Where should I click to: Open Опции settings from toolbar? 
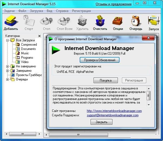(x=118, y=21)
